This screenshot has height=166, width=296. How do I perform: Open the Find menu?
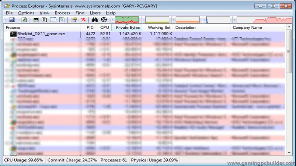(80, 13)
